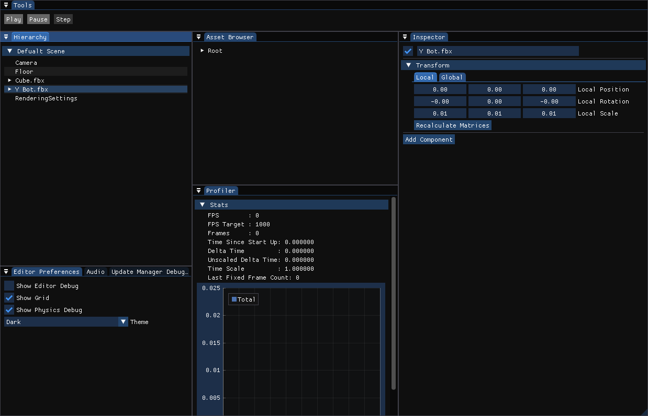Disable the Show Grid checkbox
Image resolution: width=648 pixels, height=416 pixels.
[9, 298]
